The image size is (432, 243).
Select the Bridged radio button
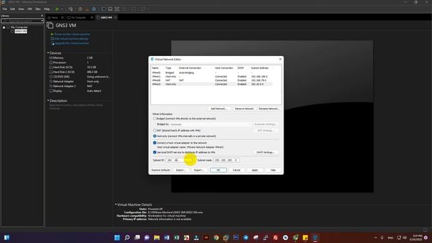pos(155,119)
